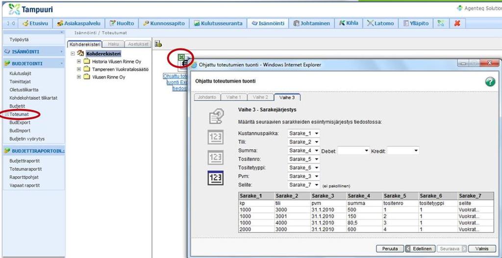The height and width of the screenshot is (258, 502).
Task: Open the Ylläpito menu
Action: point(416,23)
